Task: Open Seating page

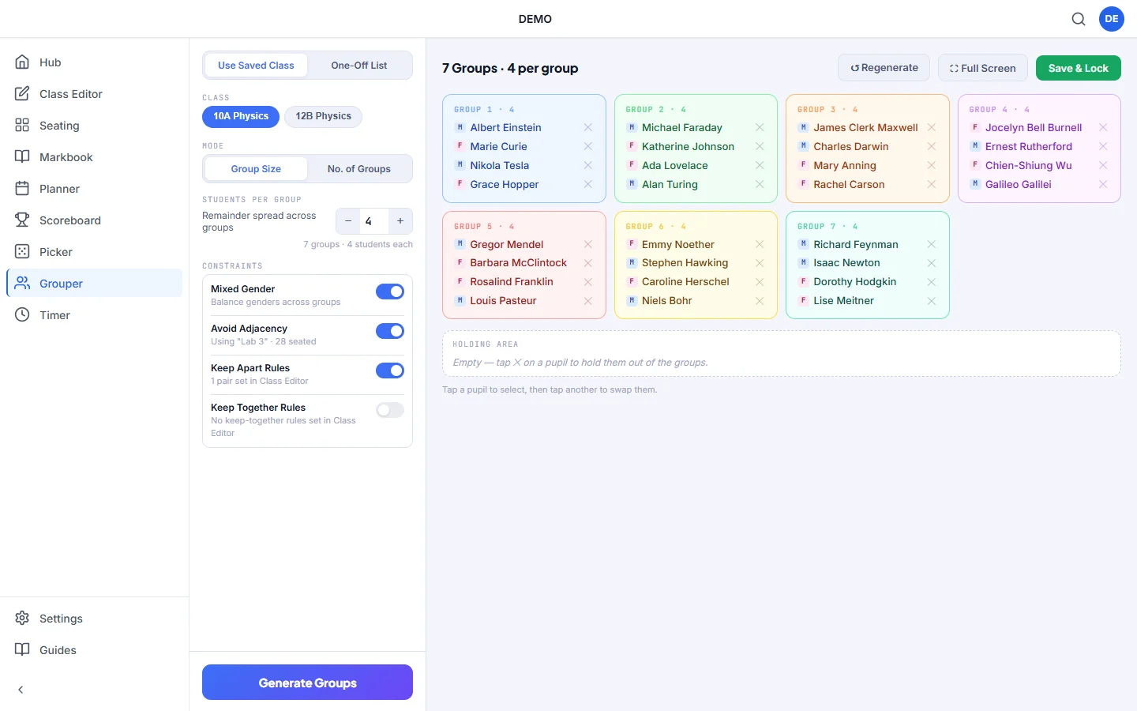Action: 95,126
